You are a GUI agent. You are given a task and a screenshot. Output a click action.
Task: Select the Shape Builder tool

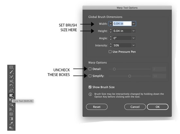tap(11, 105)
